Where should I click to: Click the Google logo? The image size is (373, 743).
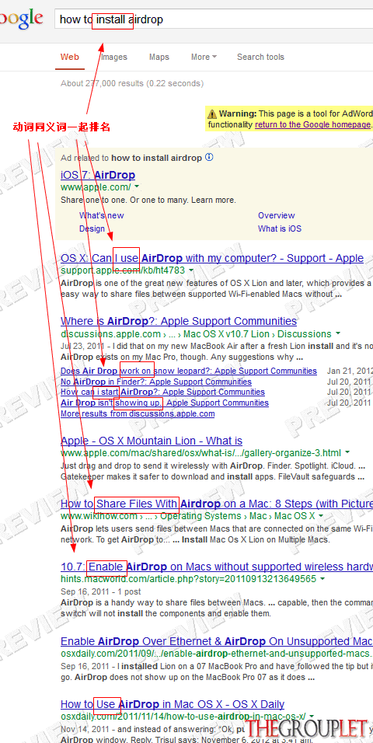click(x=21, y=19)
